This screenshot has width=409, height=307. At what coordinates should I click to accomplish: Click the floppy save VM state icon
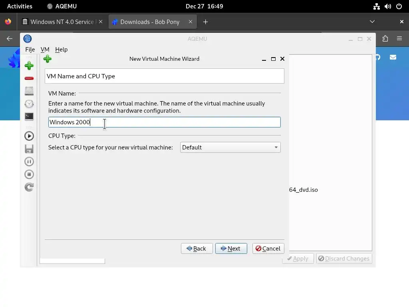(x=29, y=149)
